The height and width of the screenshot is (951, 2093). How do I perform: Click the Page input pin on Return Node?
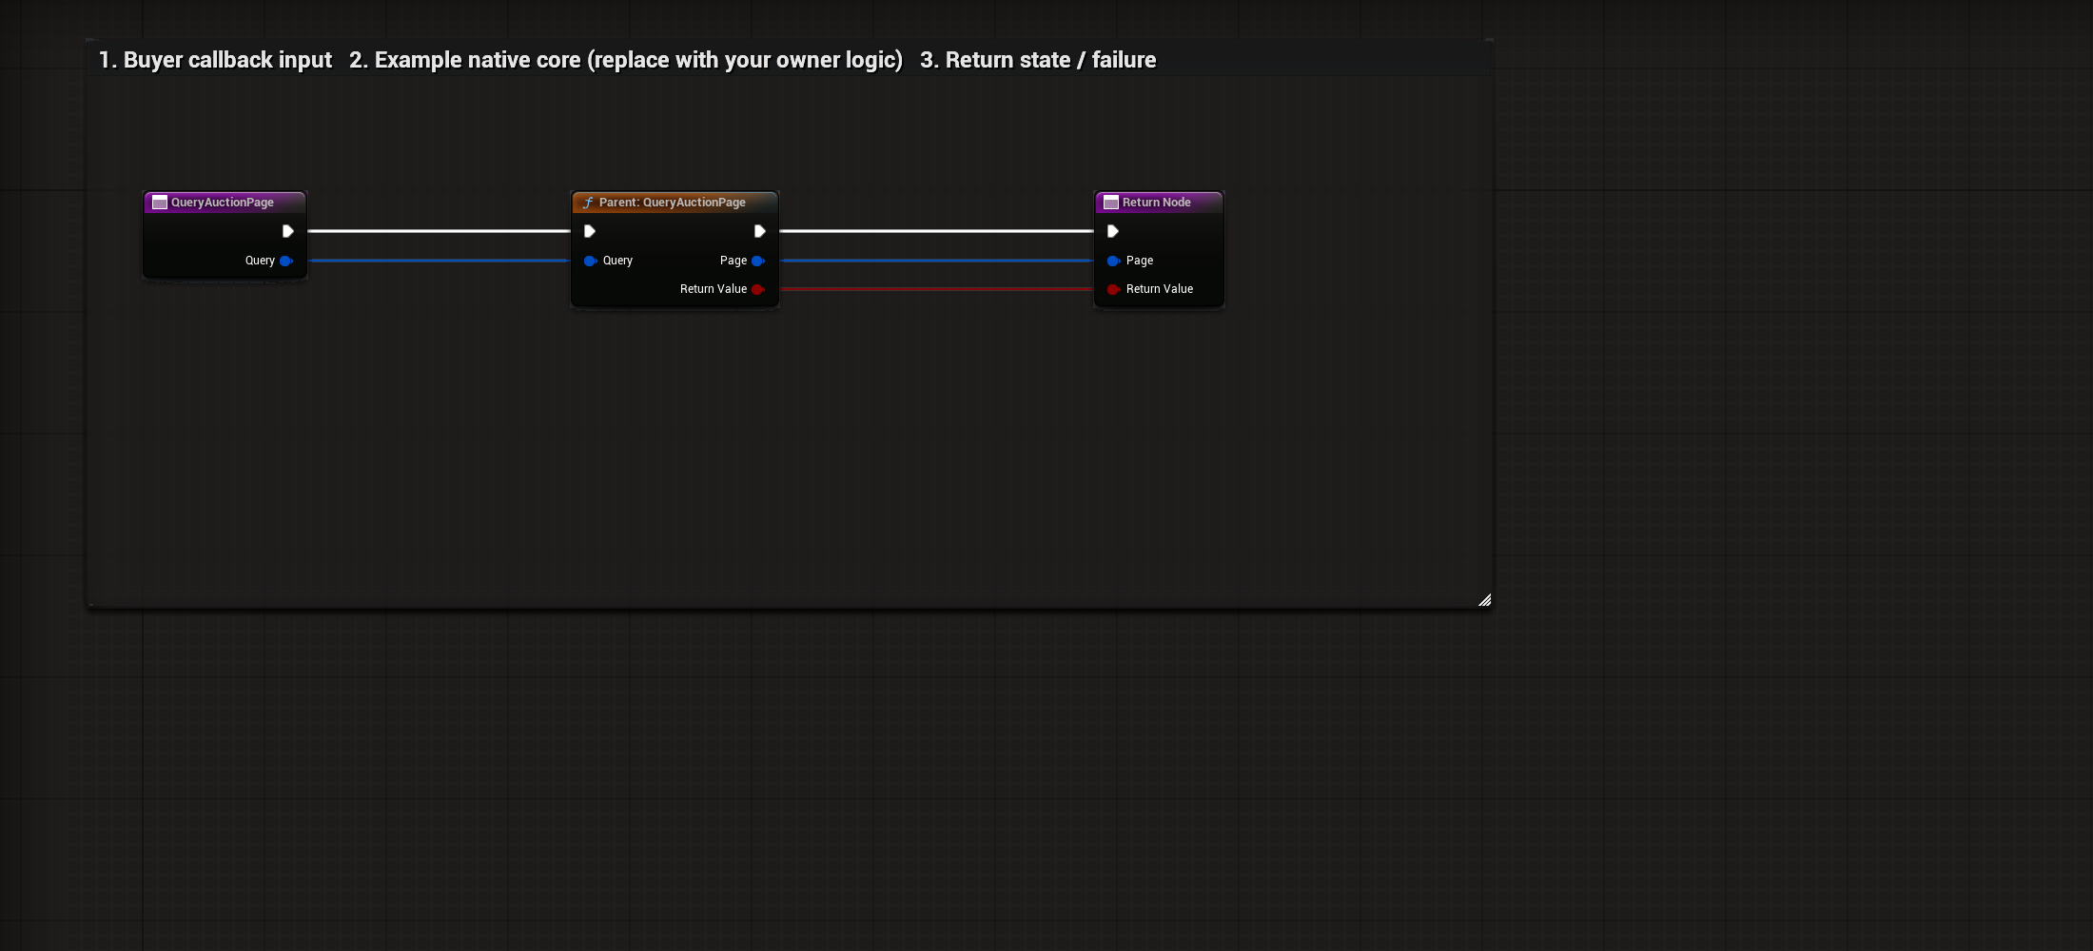(x=1113, y=261)
